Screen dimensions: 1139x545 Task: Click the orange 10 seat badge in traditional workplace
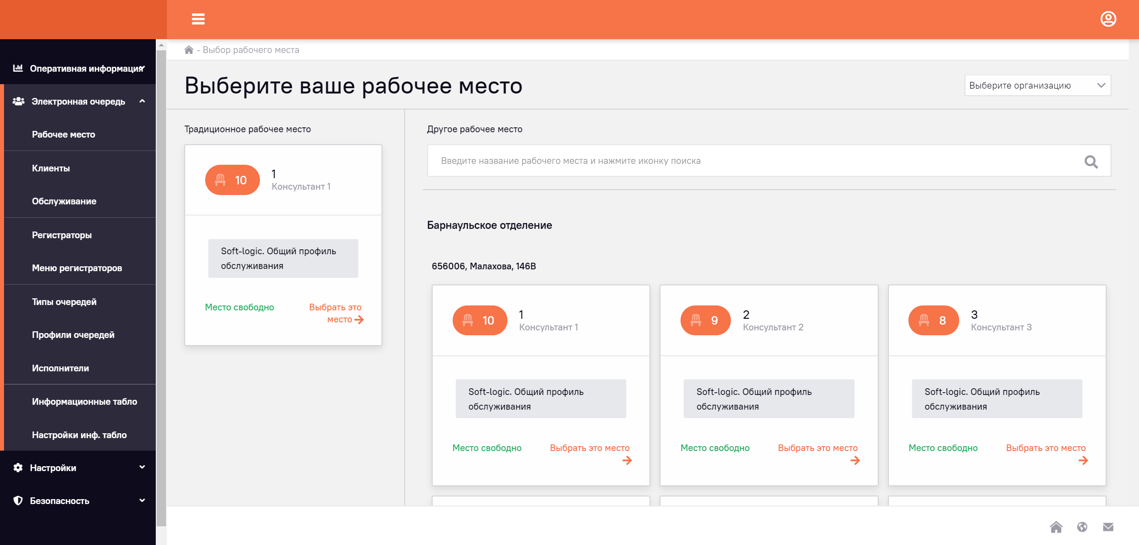(x=232, y=180)
